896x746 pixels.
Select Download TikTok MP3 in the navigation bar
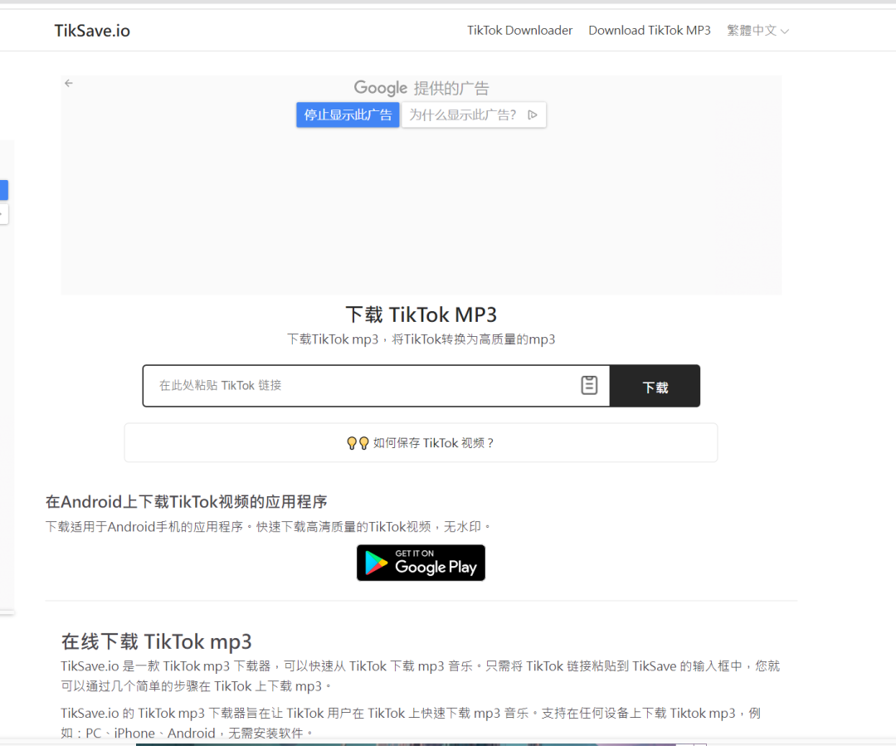[x=650, y=30]
